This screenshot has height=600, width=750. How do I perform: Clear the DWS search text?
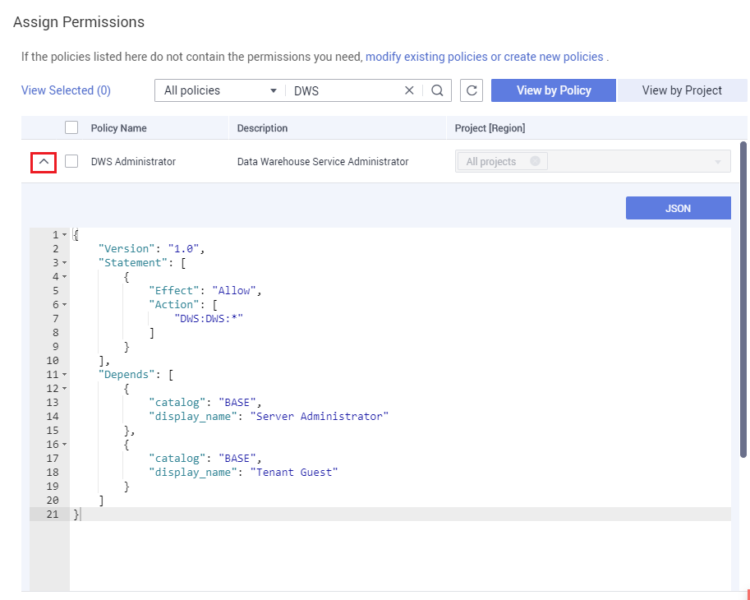click(x=409, y=90)
